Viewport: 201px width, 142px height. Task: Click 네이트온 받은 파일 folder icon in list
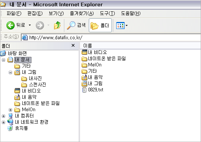click(84, 59)
